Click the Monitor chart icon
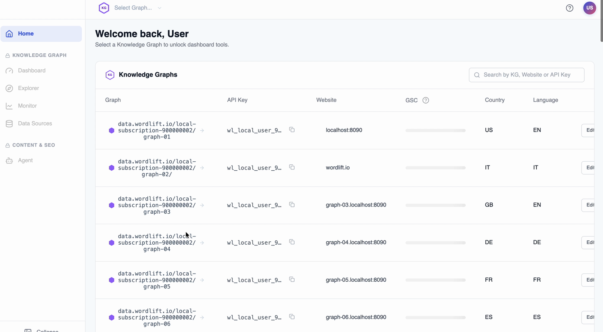 coord(9,106)
